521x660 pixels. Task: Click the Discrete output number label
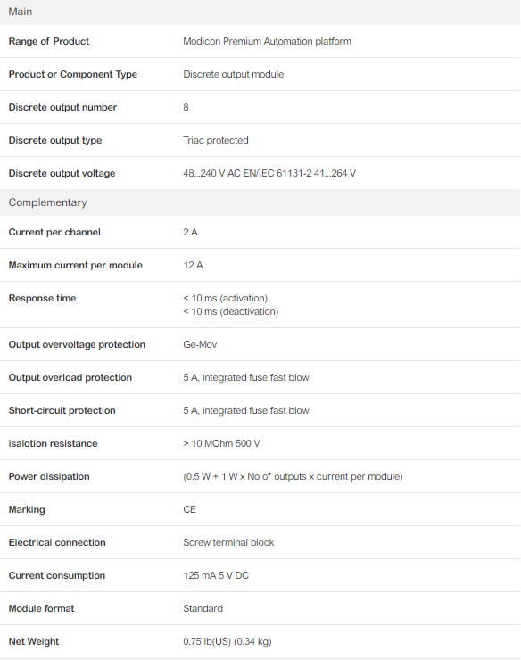[62, 107]
